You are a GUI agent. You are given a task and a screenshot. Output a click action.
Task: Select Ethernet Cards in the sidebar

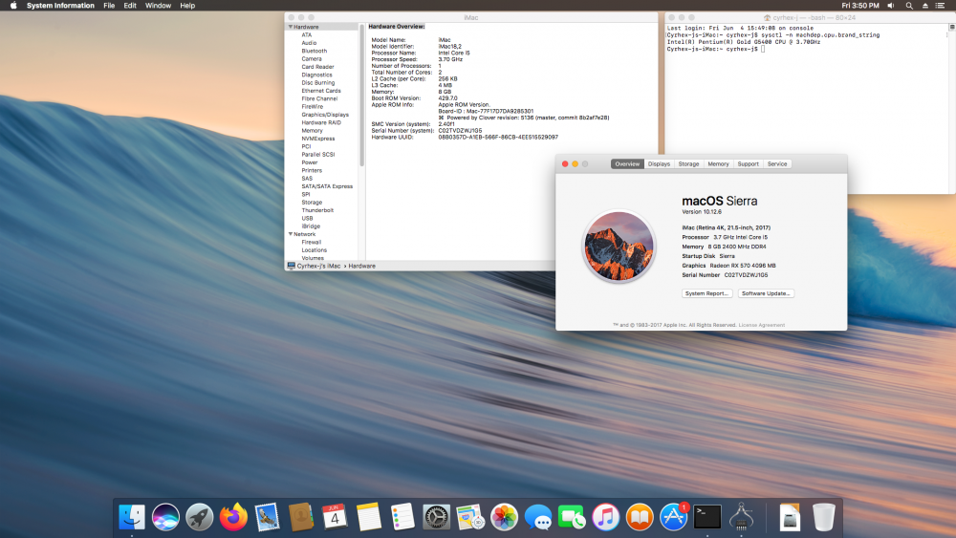320,91
